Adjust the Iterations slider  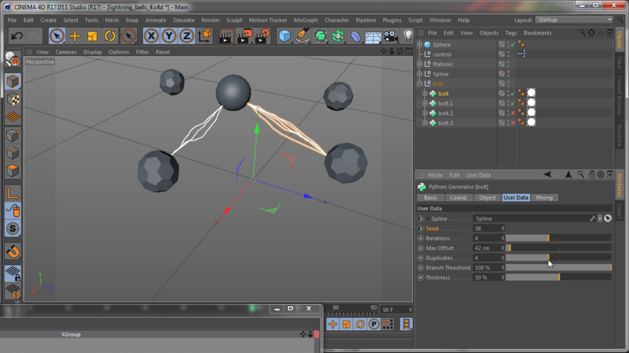558,238
